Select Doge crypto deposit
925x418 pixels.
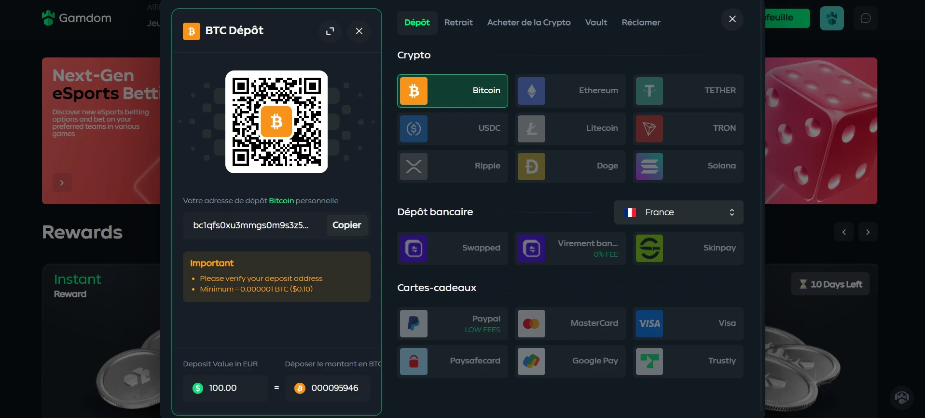pos(570,166)
